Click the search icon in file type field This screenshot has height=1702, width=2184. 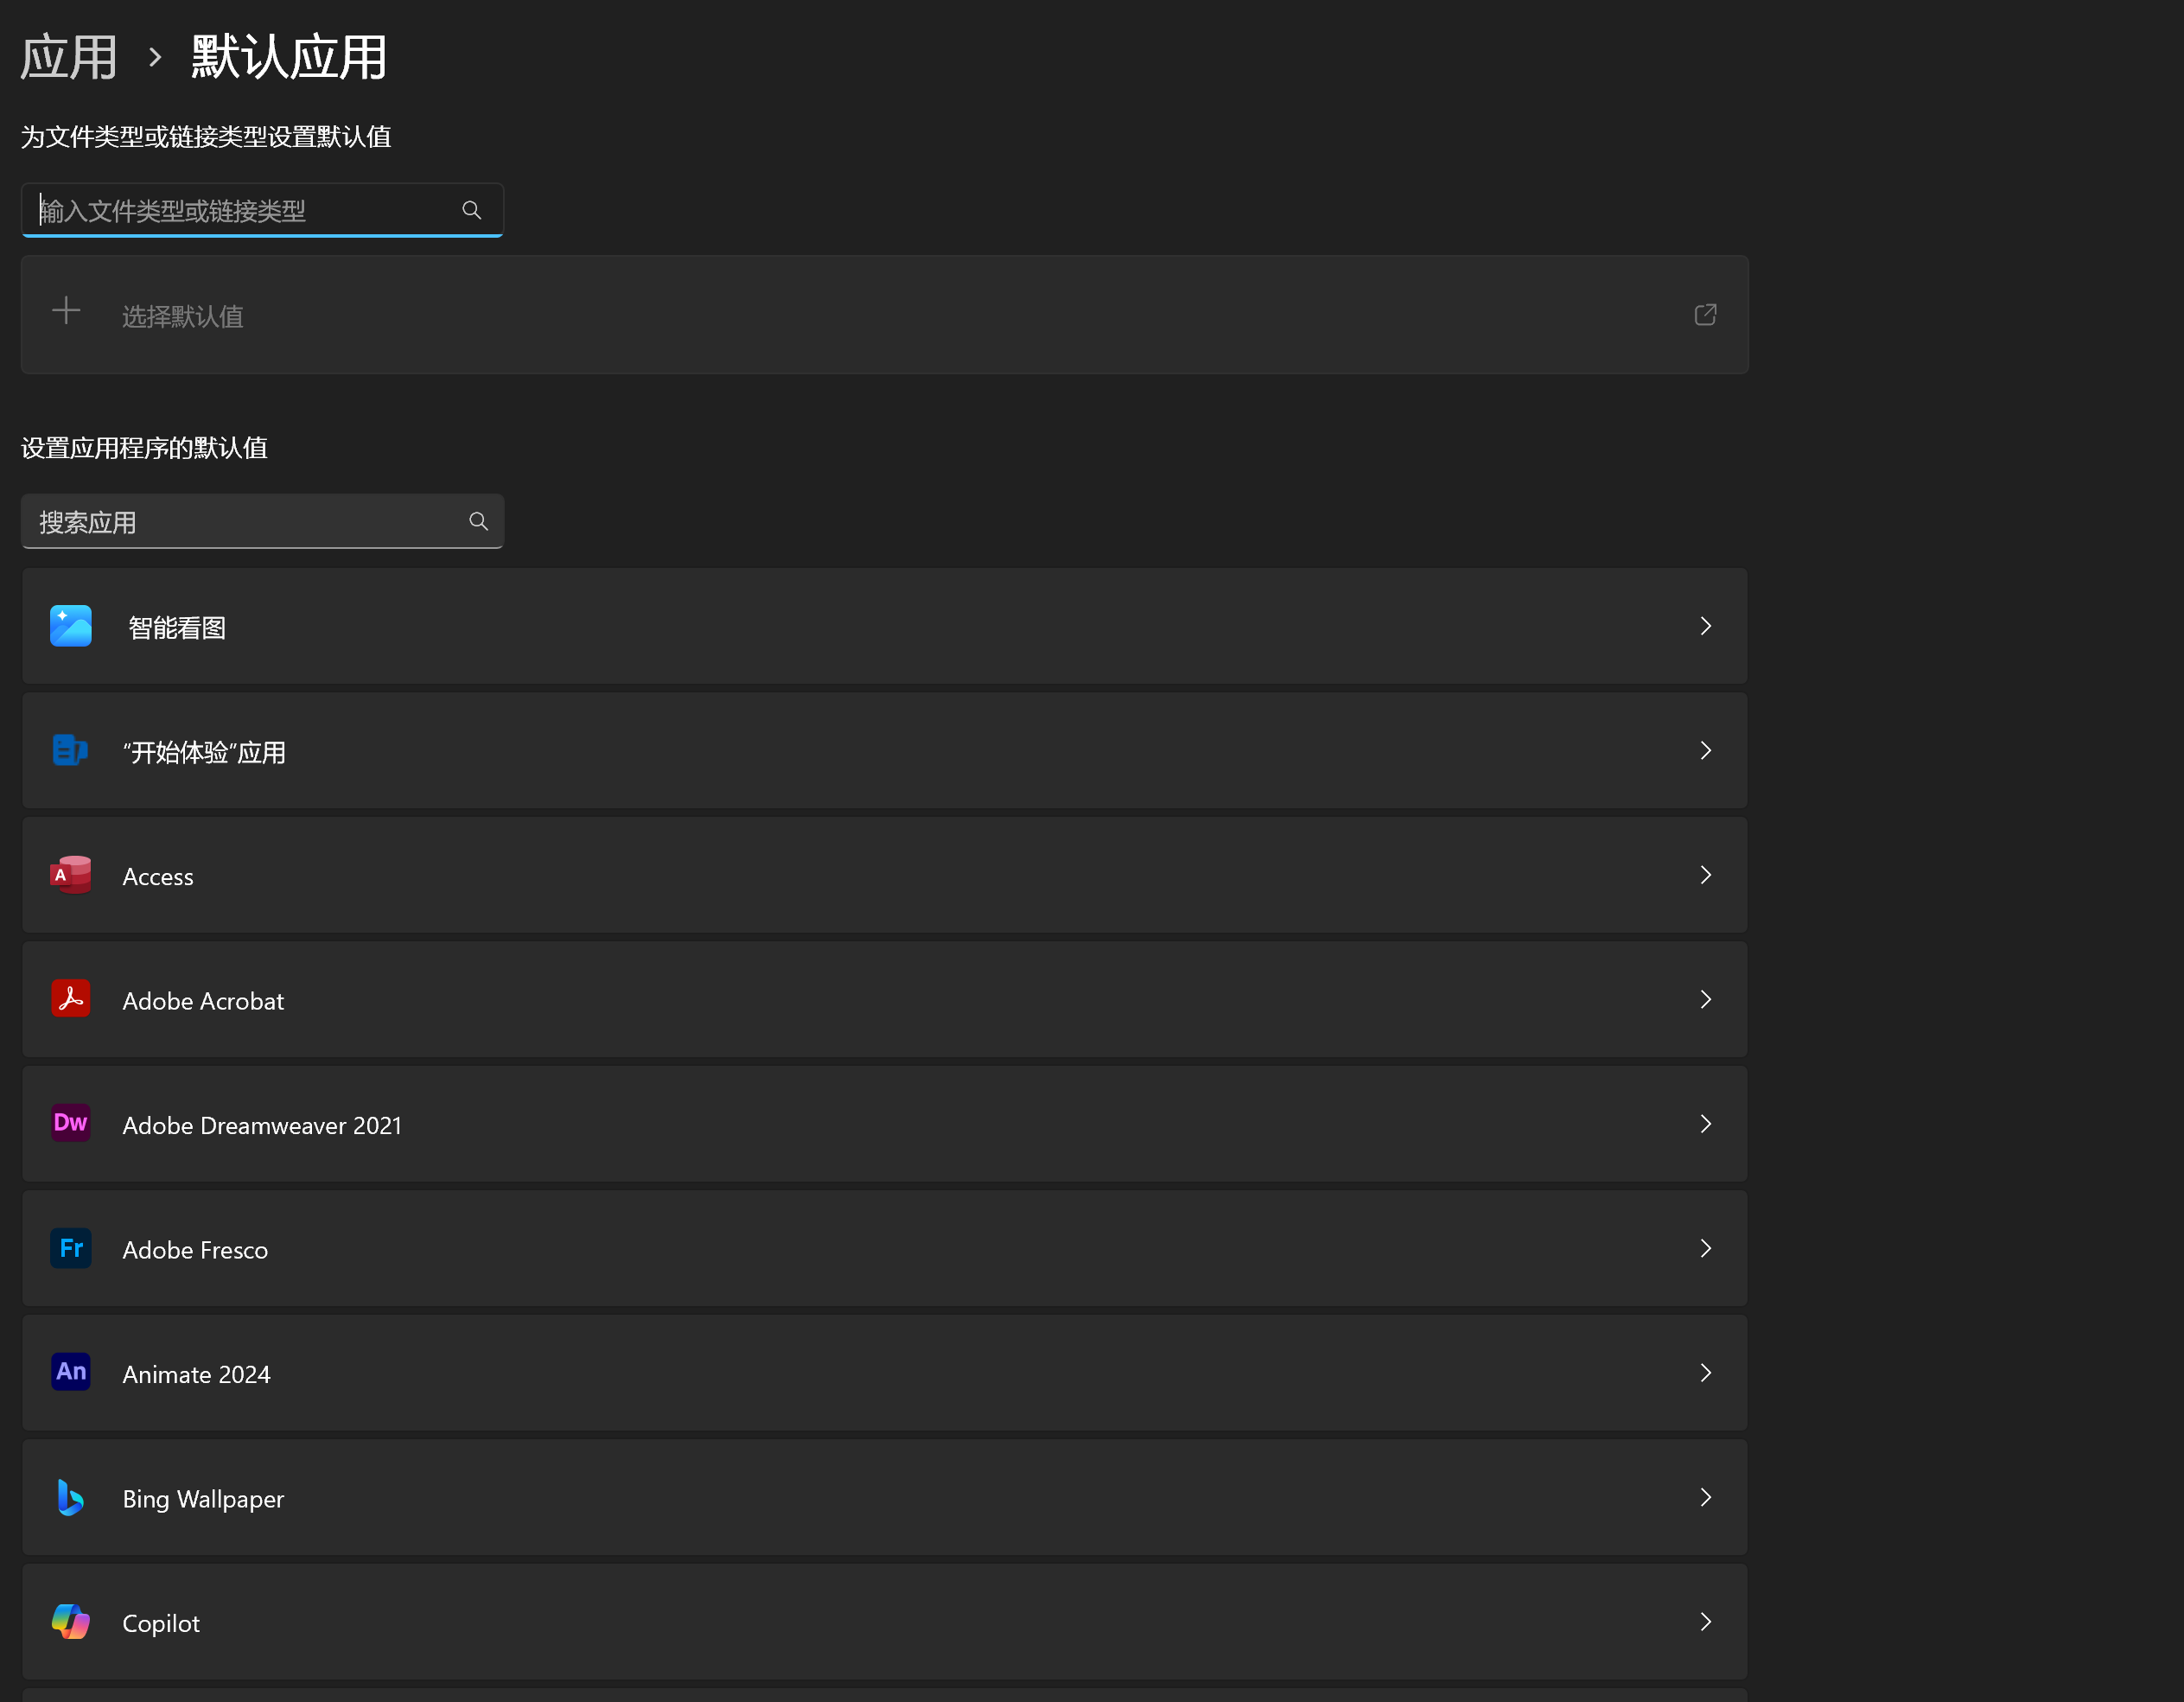click(472, 210)
